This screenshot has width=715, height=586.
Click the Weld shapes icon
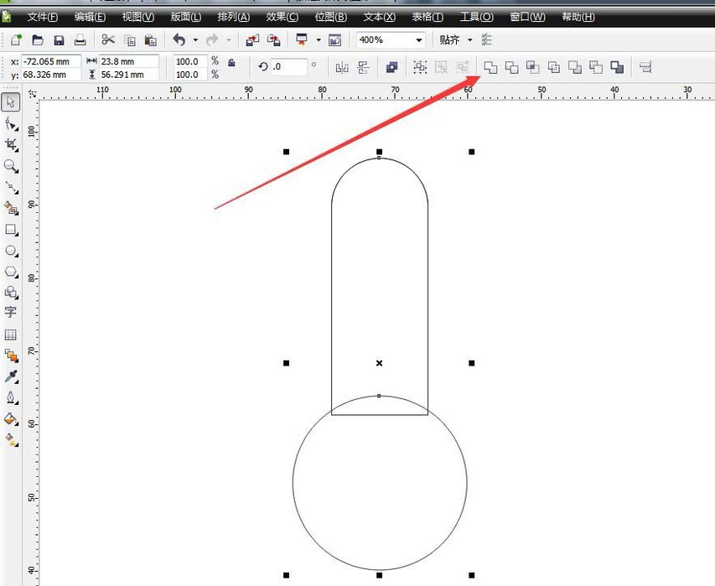[x=491, y=67]
